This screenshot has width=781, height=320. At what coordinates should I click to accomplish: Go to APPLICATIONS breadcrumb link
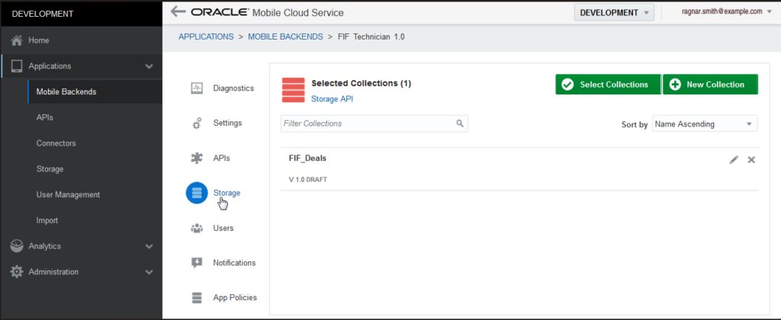click(206, 37)
